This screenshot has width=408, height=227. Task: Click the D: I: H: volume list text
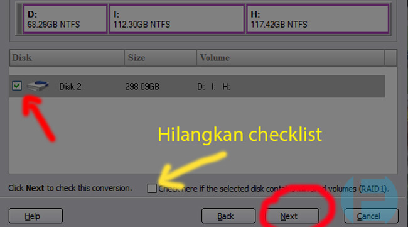click(x=213, y=86)
